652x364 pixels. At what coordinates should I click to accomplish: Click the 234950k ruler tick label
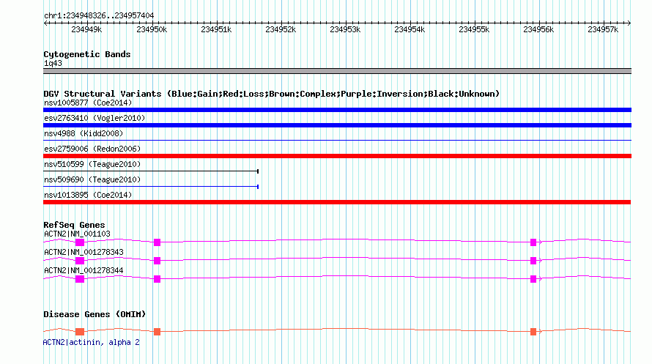point(152,30)
